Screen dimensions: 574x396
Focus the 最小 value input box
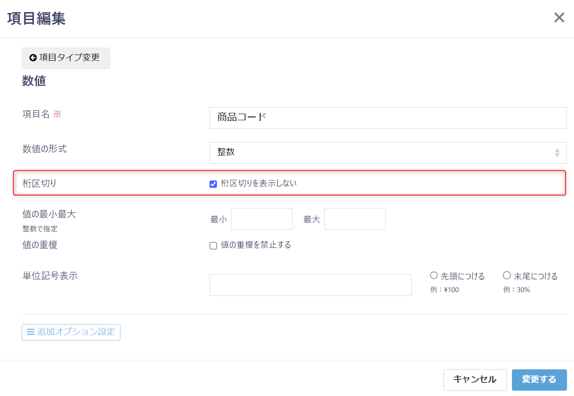tap(261, 219)
